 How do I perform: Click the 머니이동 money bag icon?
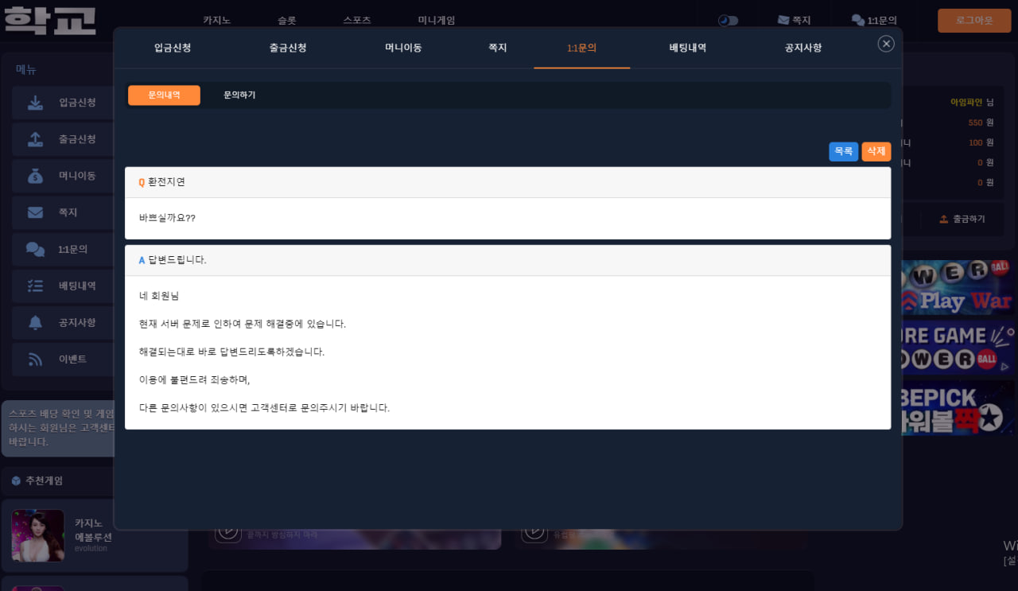[35, 176]
